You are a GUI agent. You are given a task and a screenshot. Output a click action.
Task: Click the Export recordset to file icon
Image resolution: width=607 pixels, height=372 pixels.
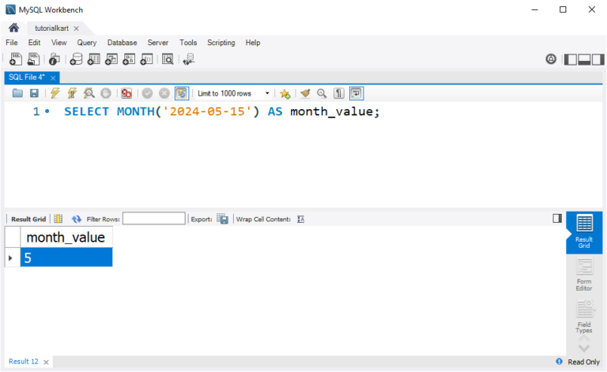click(223, 219)
